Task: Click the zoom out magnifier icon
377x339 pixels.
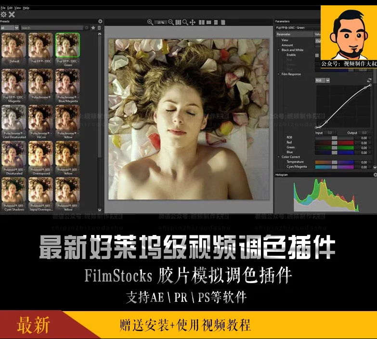Action: [x=171, y=22]
